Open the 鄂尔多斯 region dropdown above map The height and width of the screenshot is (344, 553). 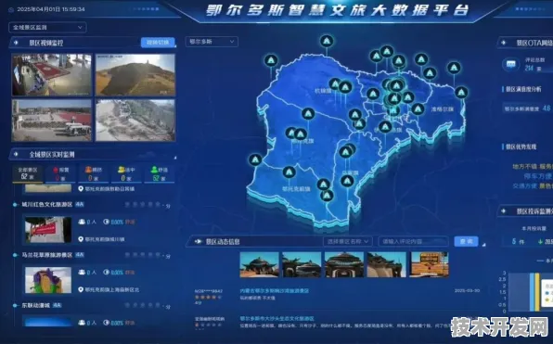(x=212, y=42)
